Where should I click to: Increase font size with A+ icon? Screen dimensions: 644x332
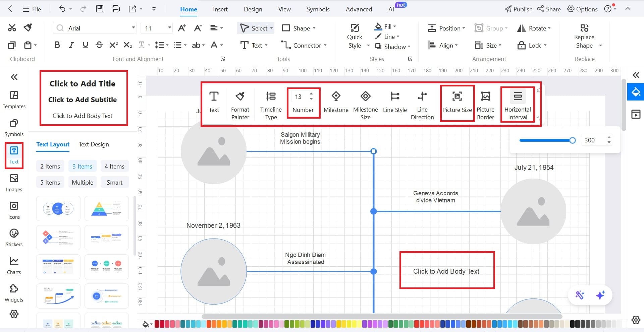(182, 28)
